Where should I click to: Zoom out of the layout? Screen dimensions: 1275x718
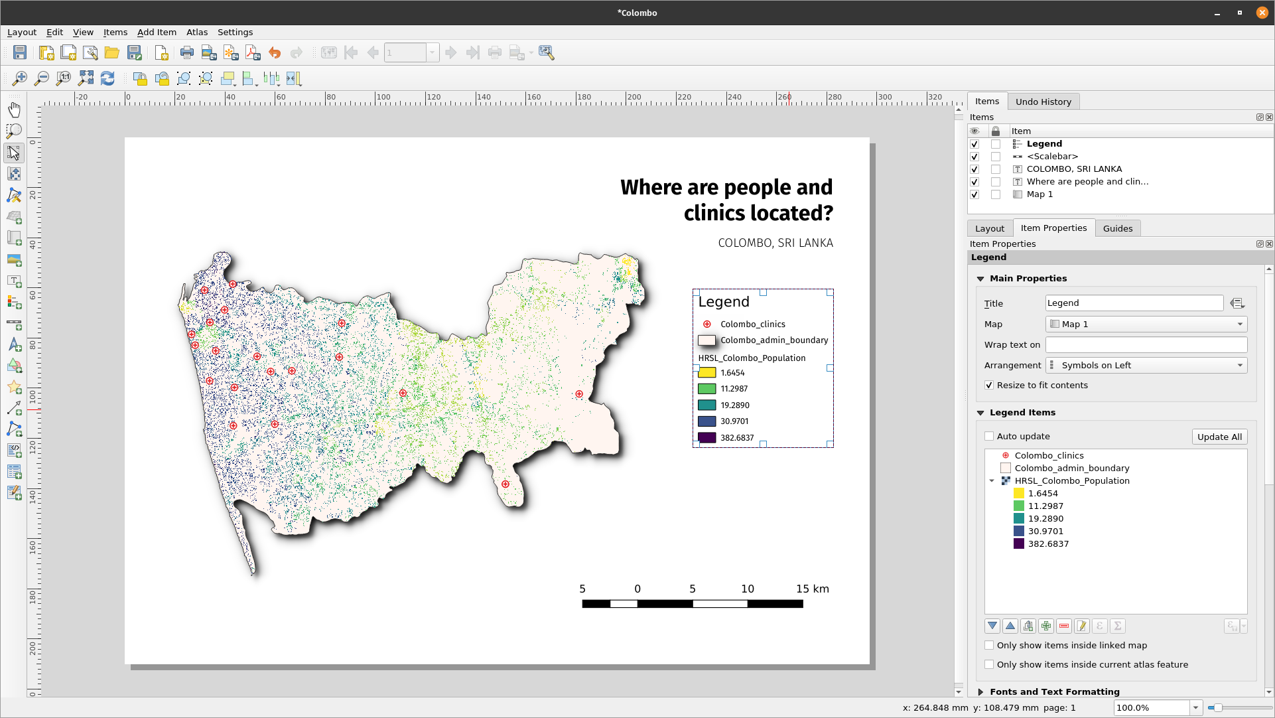coord(42,79)
